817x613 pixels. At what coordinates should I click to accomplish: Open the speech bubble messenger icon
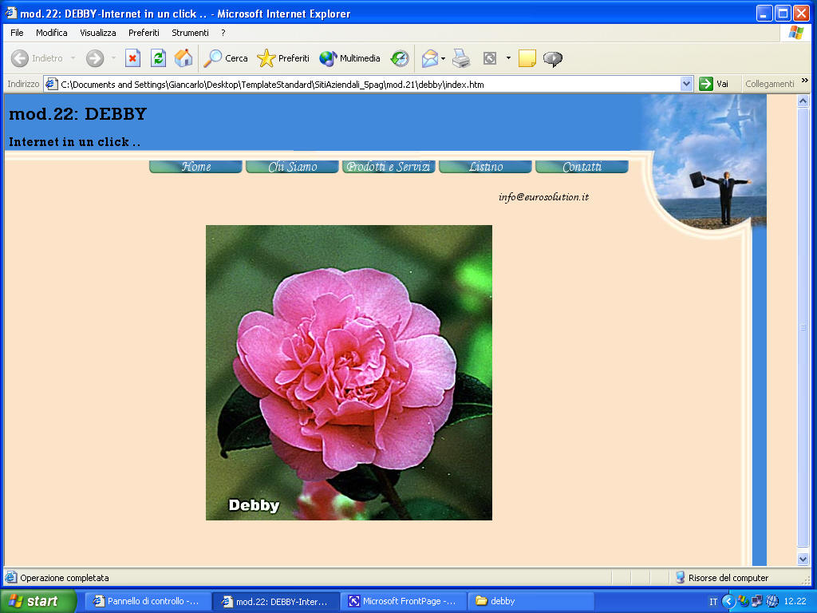click(x=553, y=58)
